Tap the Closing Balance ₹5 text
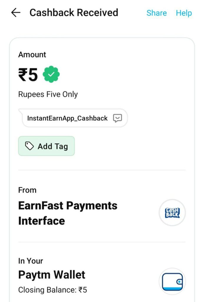 click(52, 290)
